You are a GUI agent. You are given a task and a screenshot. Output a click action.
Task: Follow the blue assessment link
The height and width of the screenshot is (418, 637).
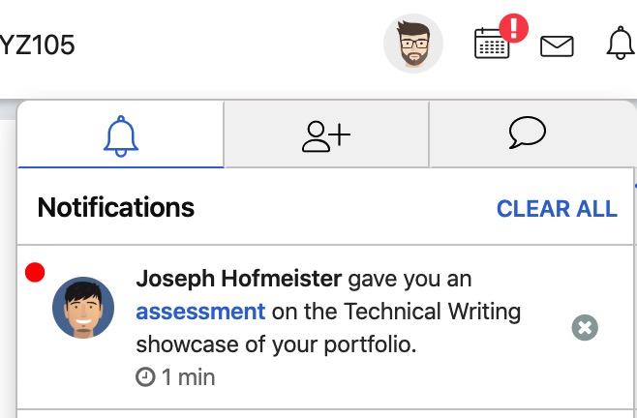pos(200,312)
